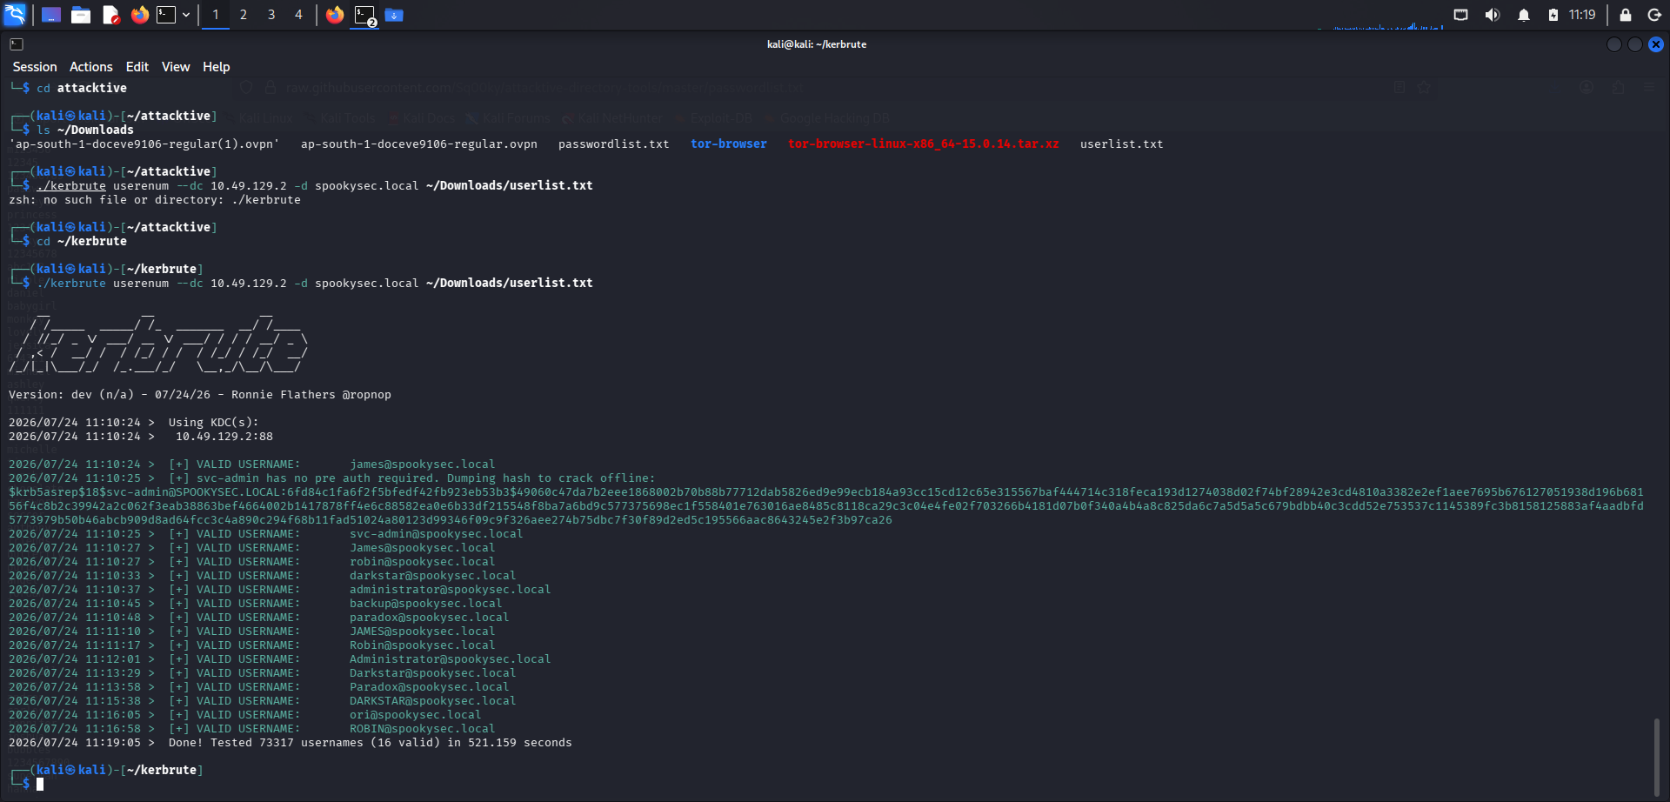Image resolution: width=1670 pixels, height=802 pixels.
Task: Click the lowercase 'administrator@spookysec.local' username
Action: tap(451, 590)
